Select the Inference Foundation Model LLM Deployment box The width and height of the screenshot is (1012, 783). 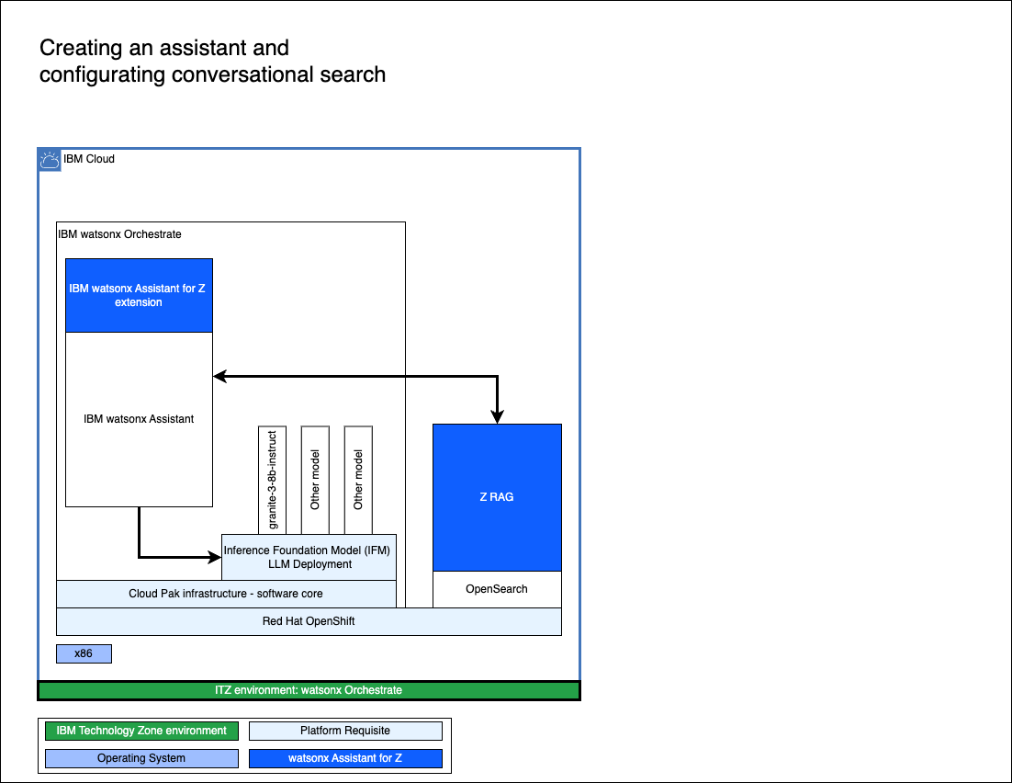(x=309, y=557)
